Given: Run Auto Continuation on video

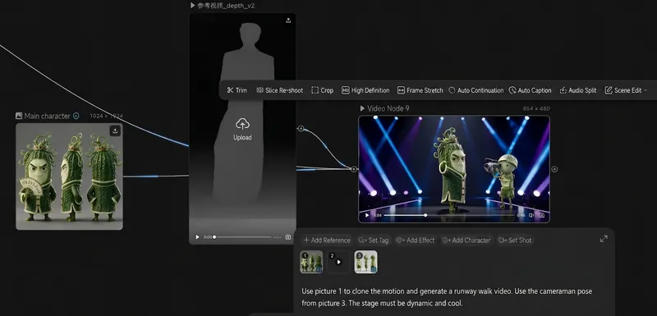Looking at the screenshot, I should [x=476, y=90].
